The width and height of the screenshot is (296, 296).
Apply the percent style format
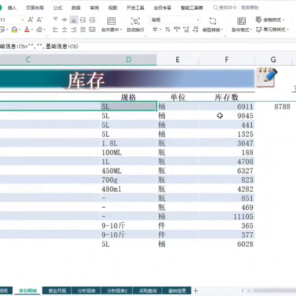(x=168, y=29)
